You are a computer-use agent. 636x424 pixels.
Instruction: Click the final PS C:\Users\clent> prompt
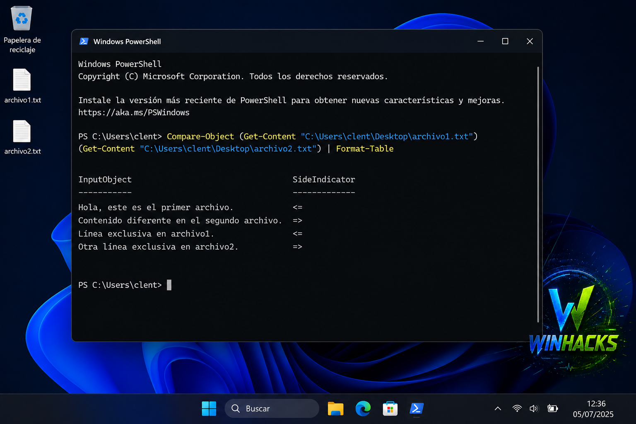click(120, 285)
